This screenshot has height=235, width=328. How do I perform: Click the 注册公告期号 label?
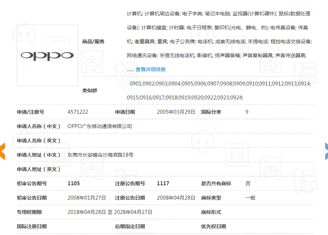(130, 184)
